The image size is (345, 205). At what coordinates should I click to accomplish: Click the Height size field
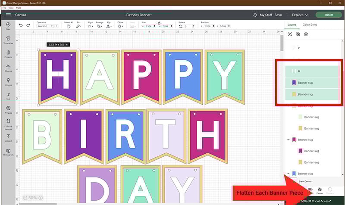click(167, 26)
